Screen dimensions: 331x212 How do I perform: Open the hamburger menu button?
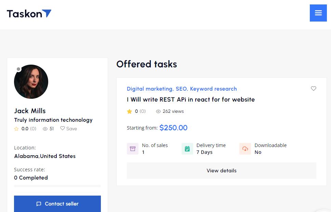[x=318, y=13]
